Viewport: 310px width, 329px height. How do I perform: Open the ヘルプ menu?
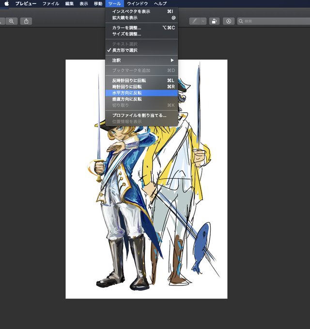tap(160, 3)
